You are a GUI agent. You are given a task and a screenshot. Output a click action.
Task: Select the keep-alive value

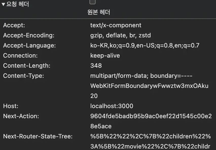point(105,56)
